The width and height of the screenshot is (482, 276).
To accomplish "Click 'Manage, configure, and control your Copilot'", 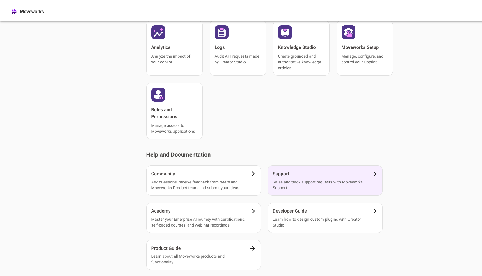I will (x=362, y=59).
